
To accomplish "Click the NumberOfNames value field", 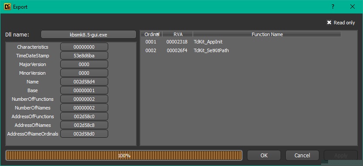I will pyautogui.click(x=84, y=108).
